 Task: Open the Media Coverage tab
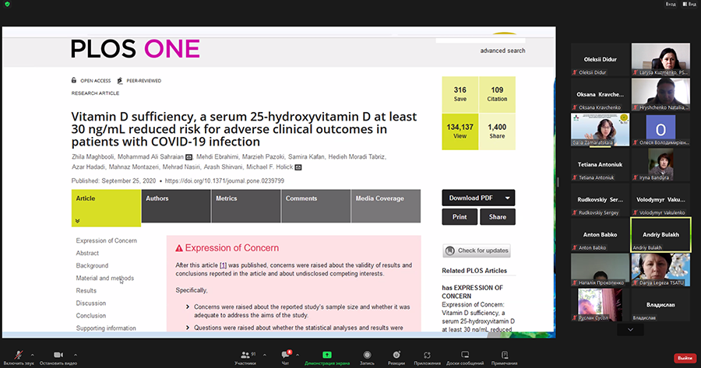386,206
